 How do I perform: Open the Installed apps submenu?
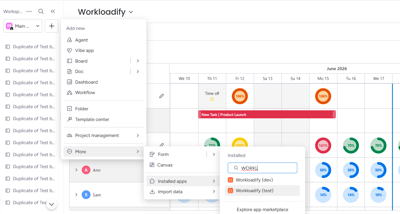point(183,181)
